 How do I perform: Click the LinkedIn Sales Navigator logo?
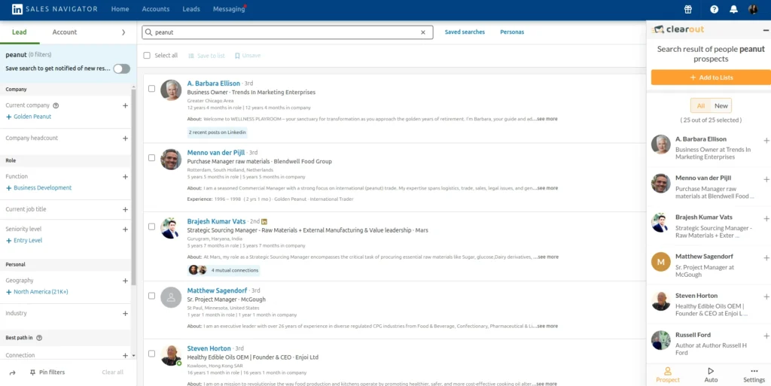[54, 9]
